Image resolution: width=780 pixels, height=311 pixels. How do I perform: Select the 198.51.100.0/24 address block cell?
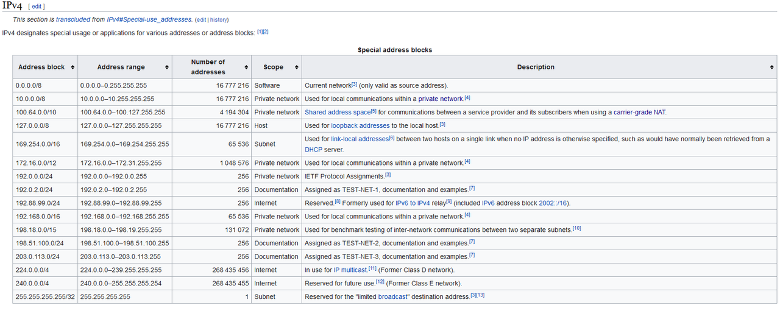pyautogui.click(x=46, y=244)
